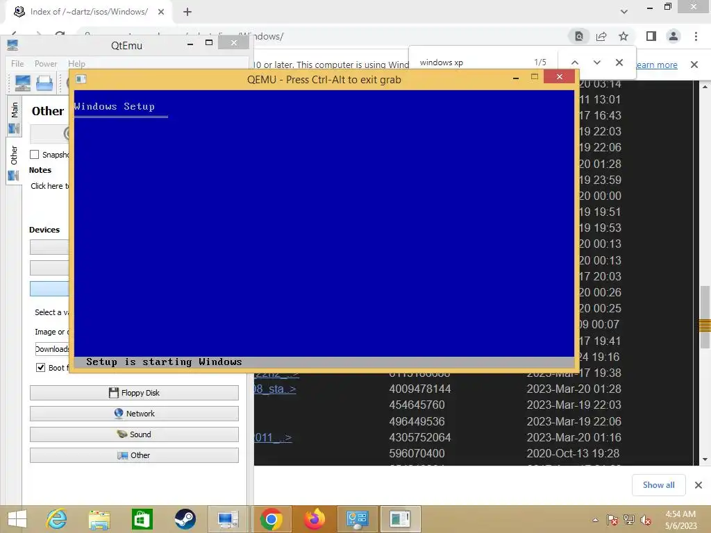Open a new Chrome tab with plus button
Image resolution: width=711 pixels, height=533 pixels.
point(187,12)
